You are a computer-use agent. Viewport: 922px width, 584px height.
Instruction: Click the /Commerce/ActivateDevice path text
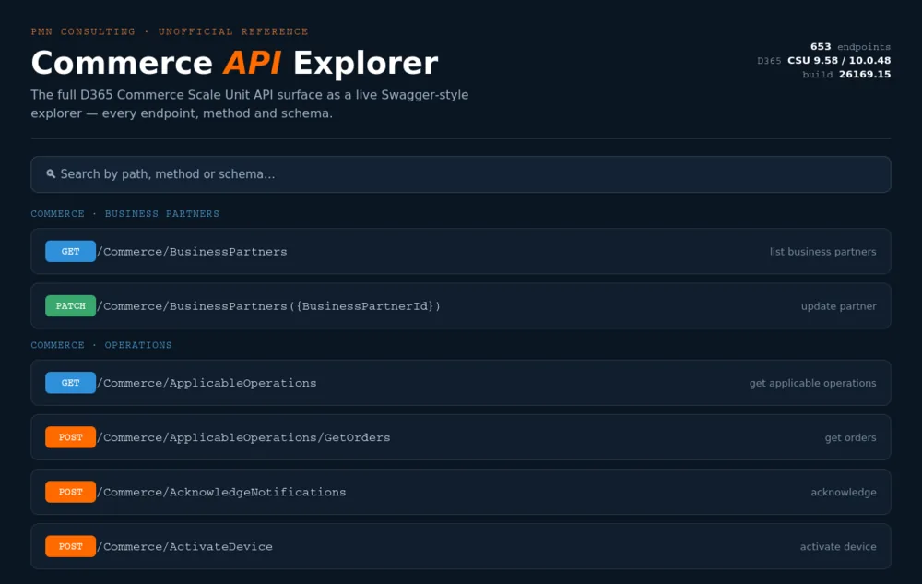point(184,547)
